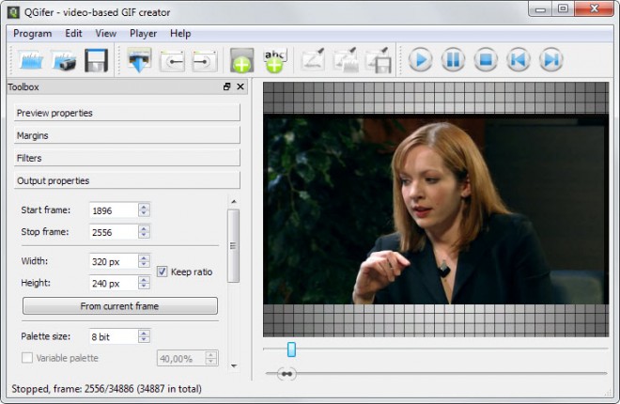This screenshot has height=404, width=620.
Task: Click the blue down-arrow update frame icon
Action: [x=139, y=60]
